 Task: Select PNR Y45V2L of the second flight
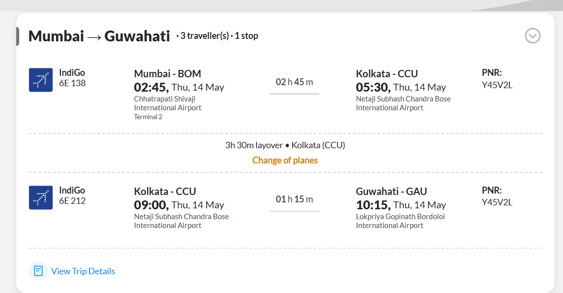497,202
